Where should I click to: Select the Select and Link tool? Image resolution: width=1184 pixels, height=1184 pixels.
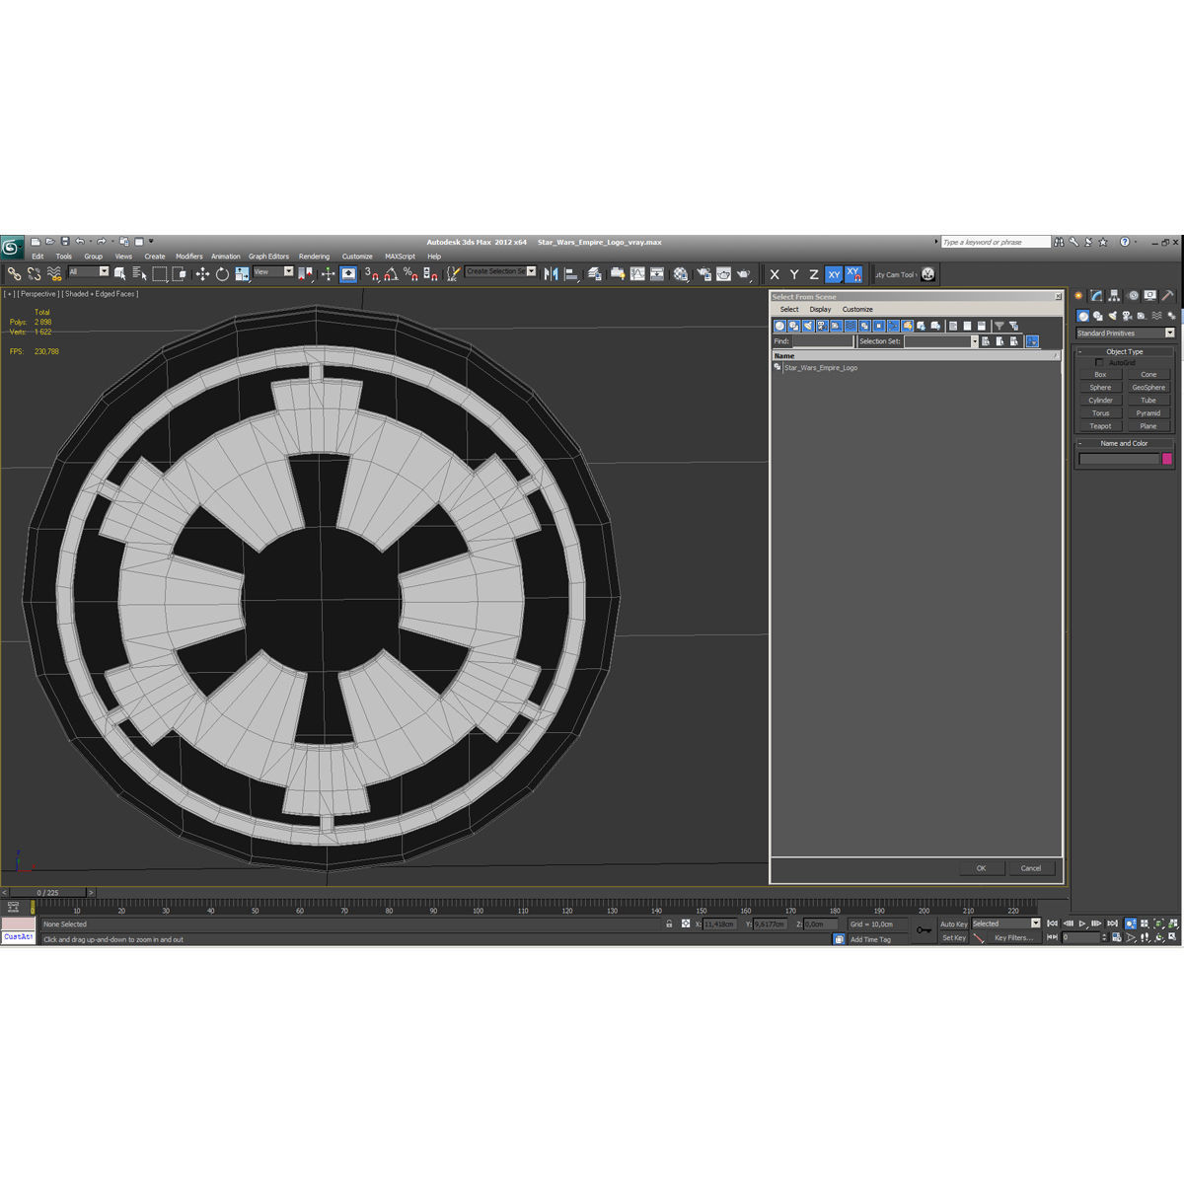point(14,273)
